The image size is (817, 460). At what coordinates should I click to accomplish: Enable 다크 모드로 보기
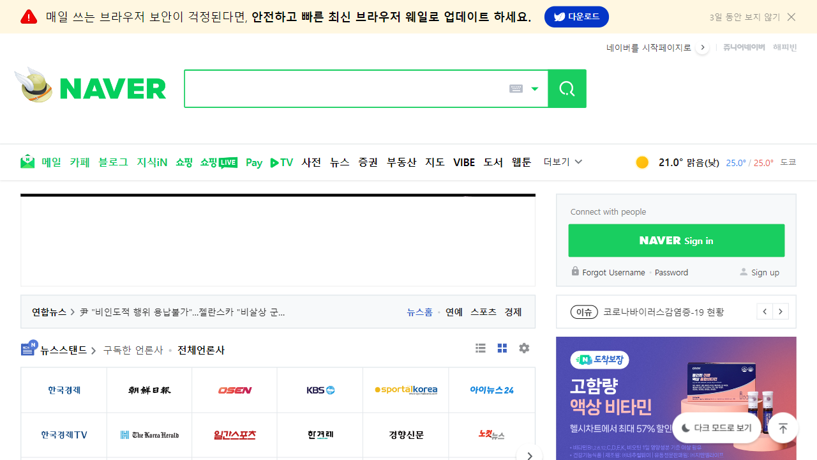pos(716,428)
